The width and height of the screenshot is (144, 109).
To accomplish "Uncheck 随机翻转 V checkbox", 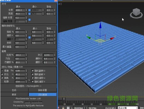I will [33, 74].
